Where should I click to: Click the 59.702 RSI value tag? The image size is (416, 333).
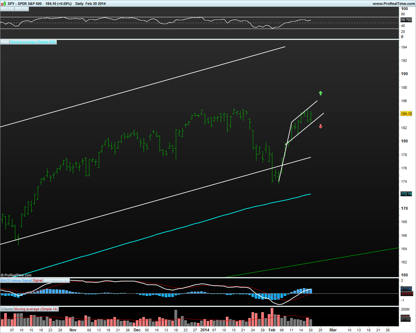(x=406, y=20)
